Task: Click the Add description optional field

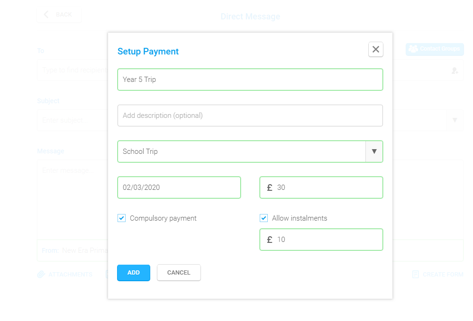Action: (x=250, y=116)
